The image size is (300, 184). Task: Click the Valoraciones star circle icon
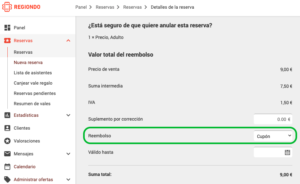pyautogui.click(x=7, y=141)
